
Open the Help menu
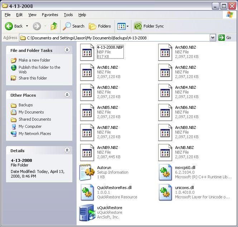(82, 15)
